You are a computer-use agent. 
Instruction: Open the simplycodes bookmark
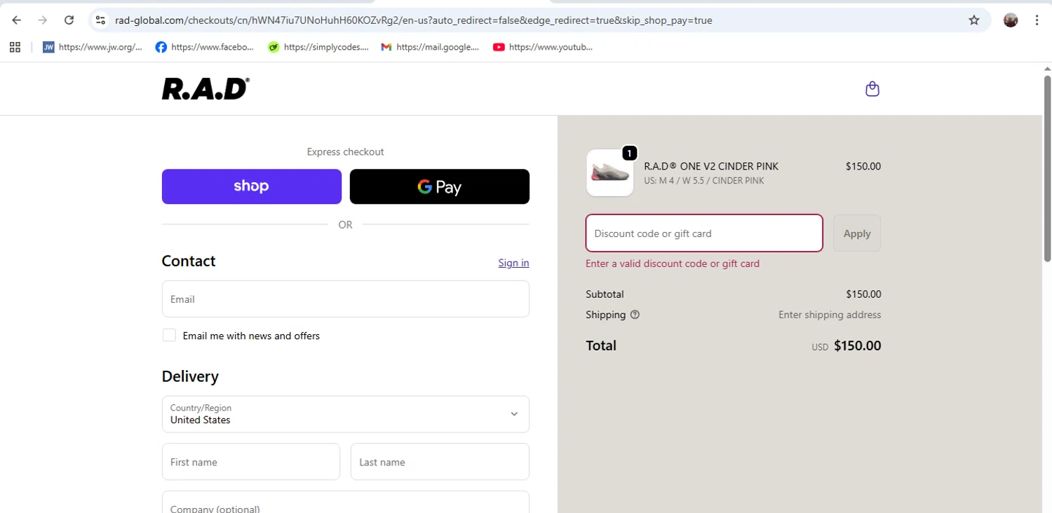[318, 47]
